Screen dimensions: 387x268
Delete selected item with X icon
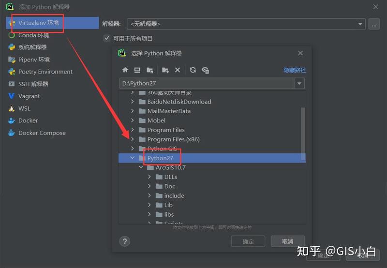(x=178, y=70)
